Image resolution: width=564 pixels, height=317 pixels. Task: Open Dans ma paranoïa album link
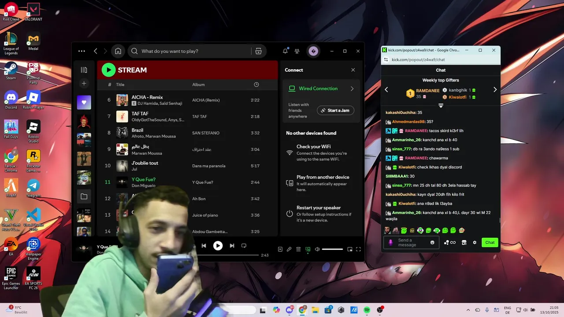tap(209, 166)
